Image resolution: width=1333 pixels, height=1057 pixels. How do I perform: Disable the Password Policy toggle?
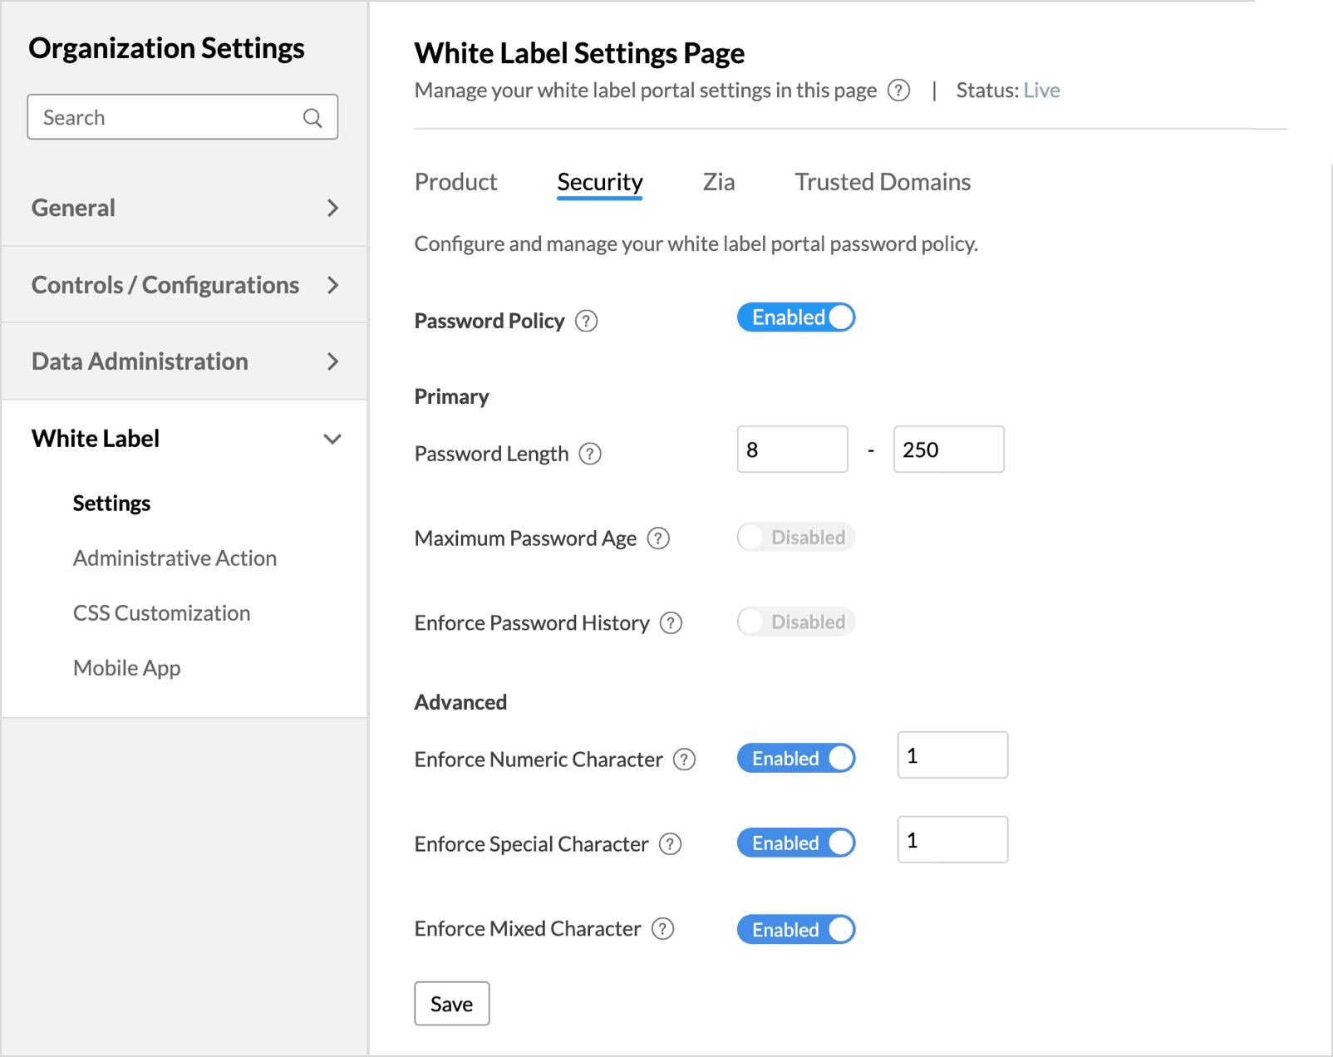click(x=795, y=317)
